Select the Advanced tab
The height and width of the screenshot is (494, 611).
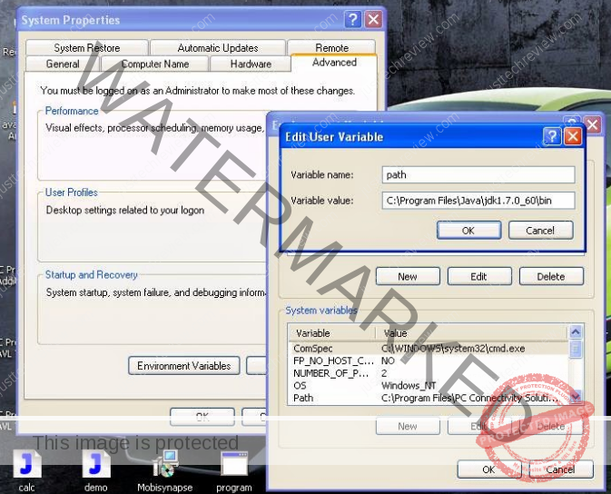tap(334, 63)
